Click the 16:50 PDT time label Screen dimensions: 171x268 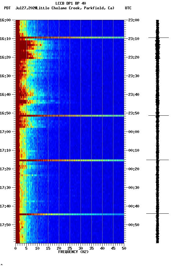(5, 113)
